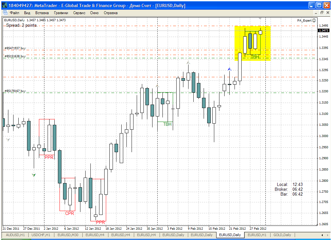Viewport: 332px width, 240px height.
Task: Open the Графики menu
Action: click(61, 13)
